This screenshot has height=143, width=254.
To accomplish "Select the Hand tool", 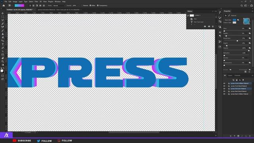I will [3, 58].
